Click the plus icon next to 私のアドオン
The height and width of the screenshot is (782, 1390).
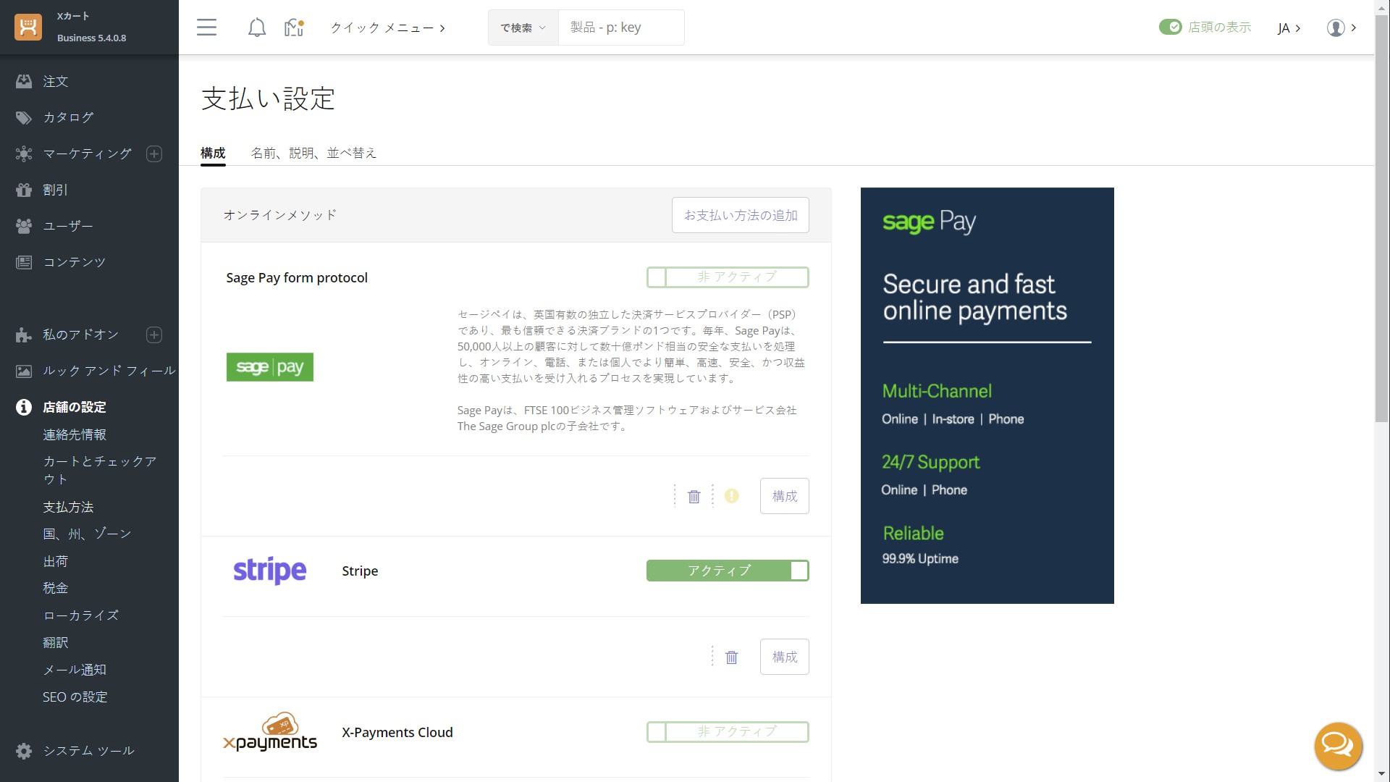(154, 335)
